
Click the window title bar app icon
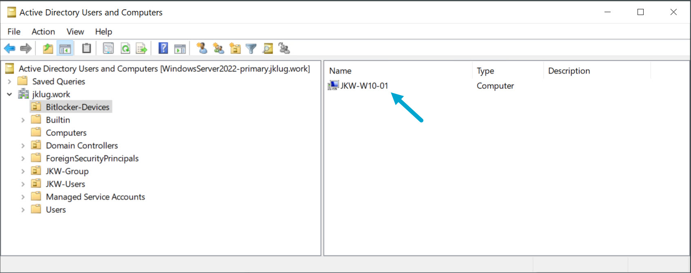point(11,12)
